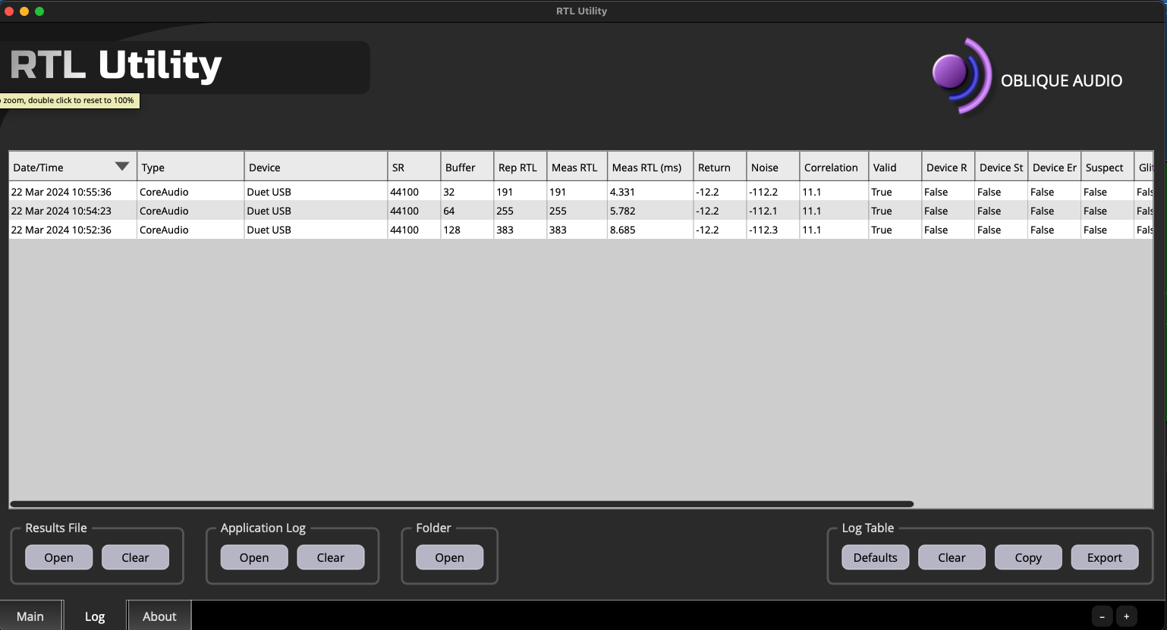Image resolution: width=1167 pixels, height=630 pixels.
Task: Copy the Log Table contents
Action: pyautogui.click(x=1028, y=557)
